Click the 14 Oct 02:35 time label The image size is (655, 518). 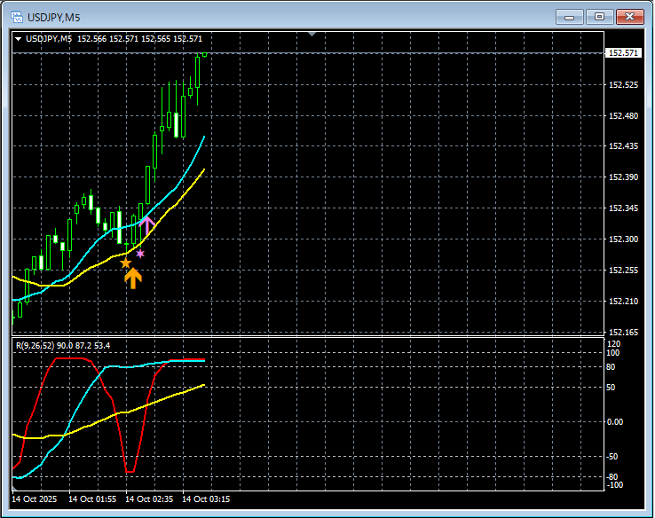[x=149, y=499]
